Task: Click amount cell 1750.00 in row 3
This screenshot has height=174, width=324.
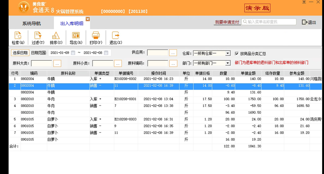Action: point(248,99)
